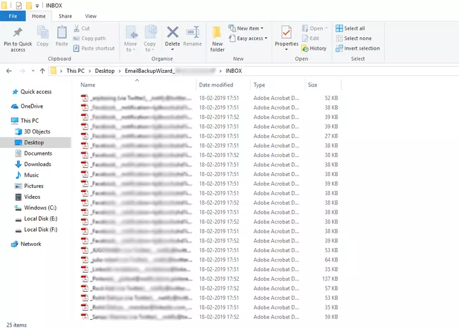This screenshot has height=329, width=459.
Task: Sort by the Size column header
Action: [x=313, y=85]
